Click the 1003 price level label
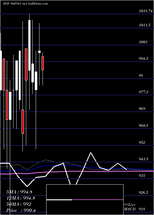Viewport: 154px width, 215px height. click(143, 42)
